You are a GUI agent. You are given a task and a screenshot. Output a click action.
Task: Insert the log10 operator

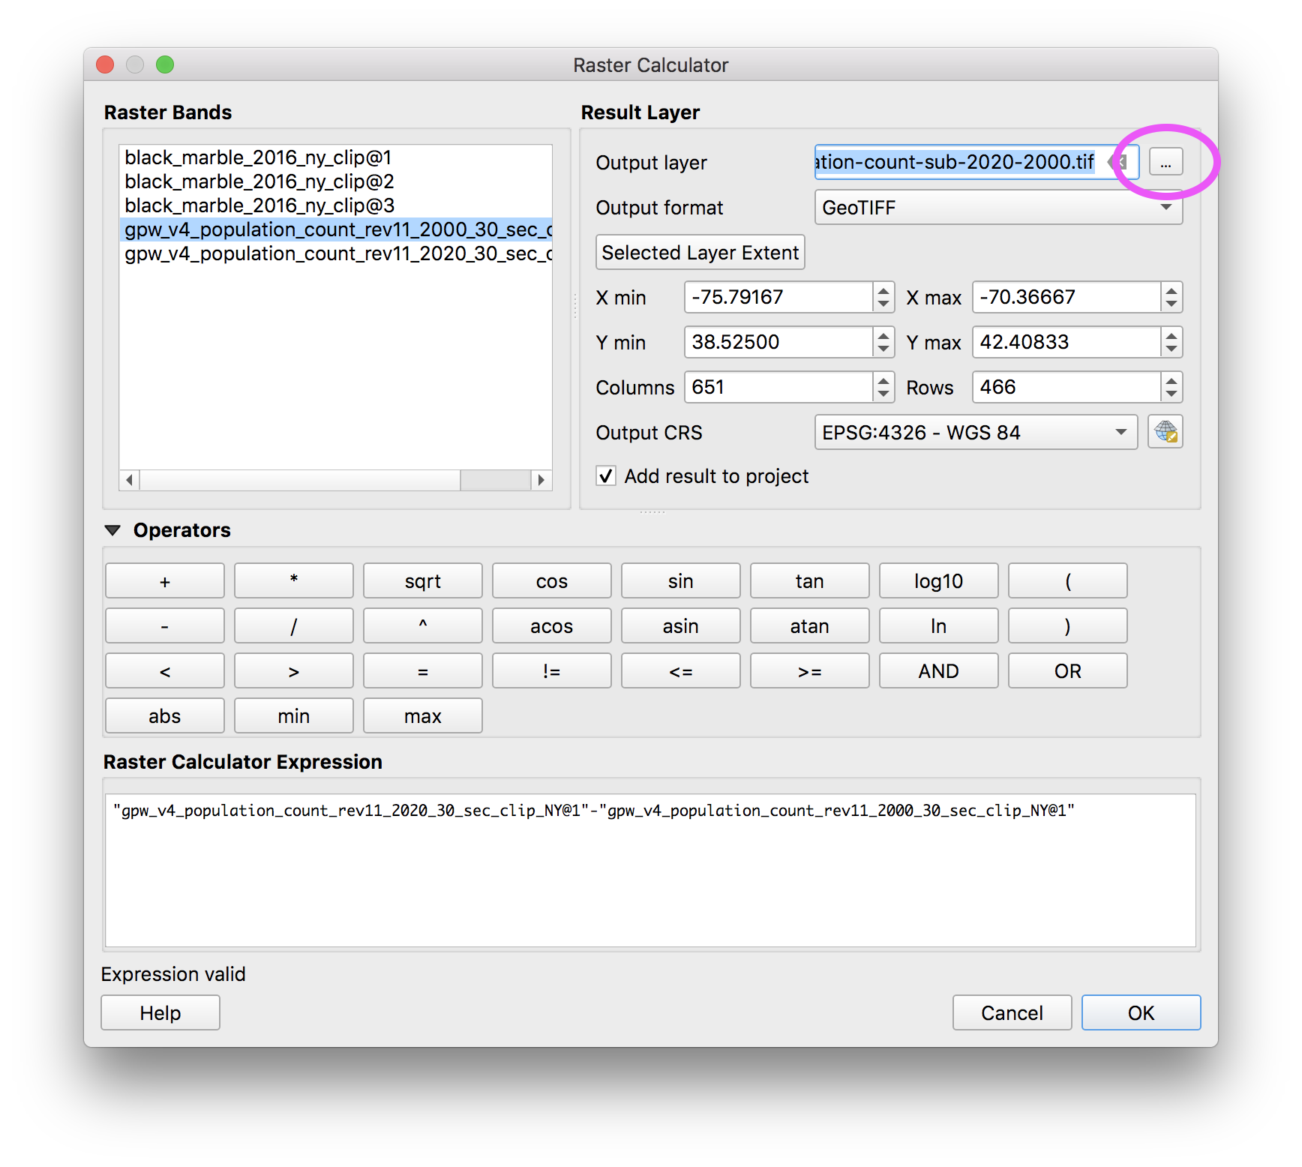pos(937,581)
